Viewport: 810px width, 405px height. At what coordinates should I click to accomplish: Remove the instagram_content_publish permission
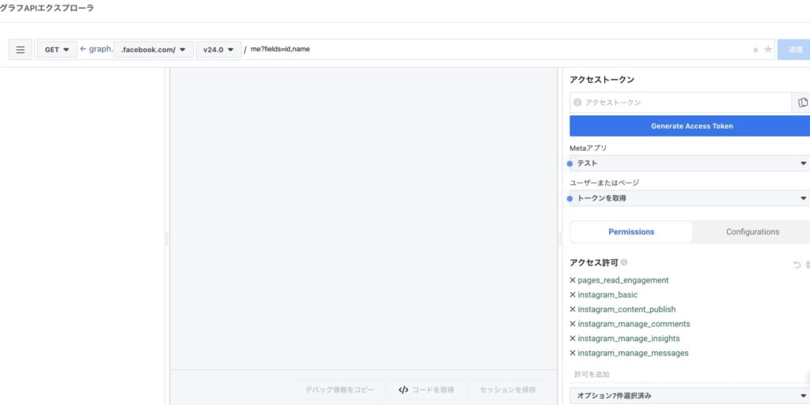click(573, 309)
